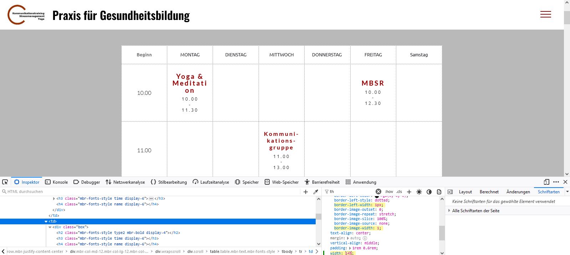Select tbody in the breadcrumb trail
The image size is (570, 255).
[287, 251]
